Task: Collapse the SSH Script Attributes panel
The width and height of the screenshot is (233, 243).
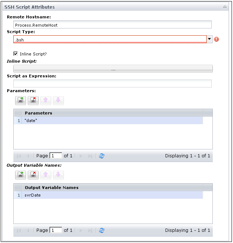Action: 225,7
